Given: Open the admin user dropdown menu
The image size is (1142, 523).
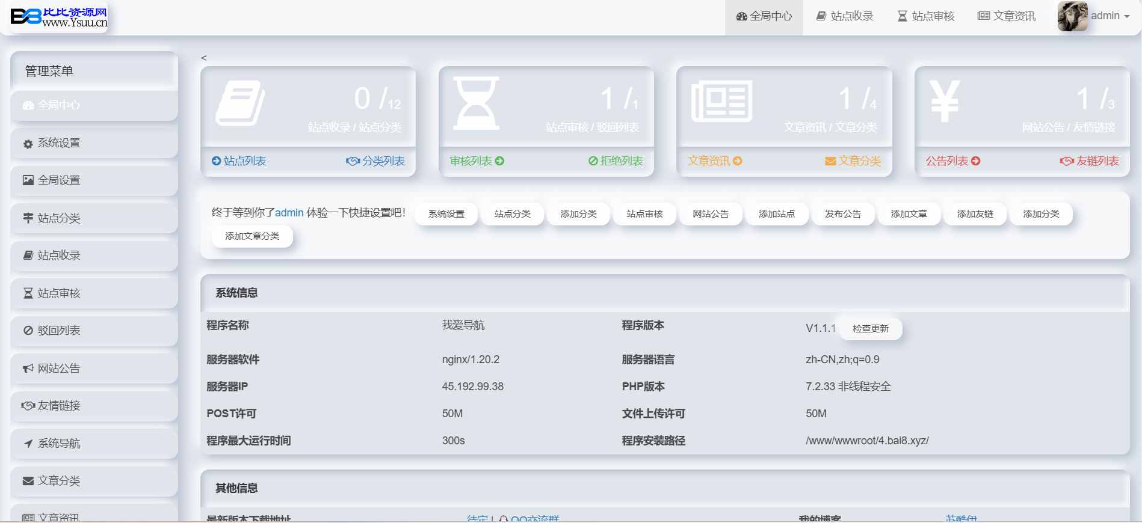Looking at the screenshot, I should click(x=1110, y=16).
